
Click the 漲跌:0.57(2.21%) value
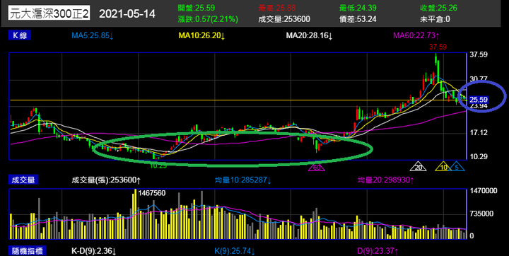coord(208,19)
